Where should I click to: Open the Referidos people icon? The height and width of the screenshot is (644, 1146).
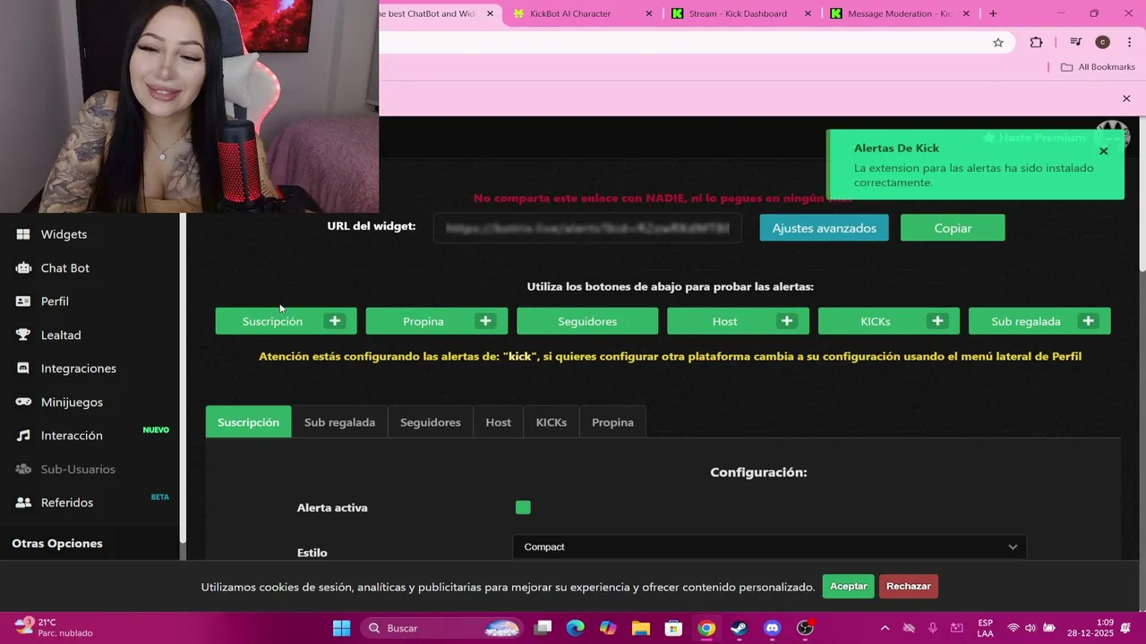23,503
